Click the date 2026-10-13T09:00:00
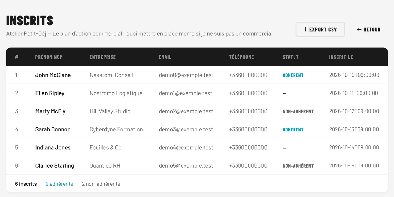This screenshot has height=197, width=394. [x=354, y=129]
